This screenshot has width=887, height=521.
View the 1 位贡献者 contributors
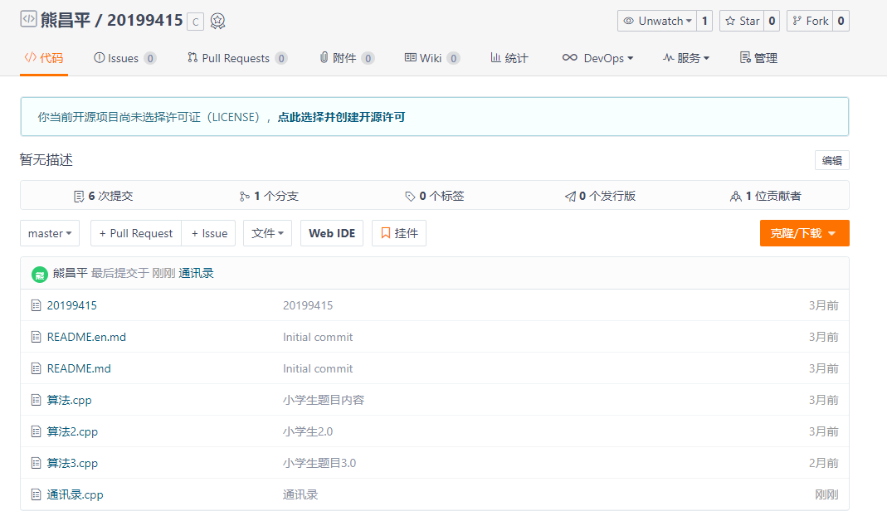point(765,197)
